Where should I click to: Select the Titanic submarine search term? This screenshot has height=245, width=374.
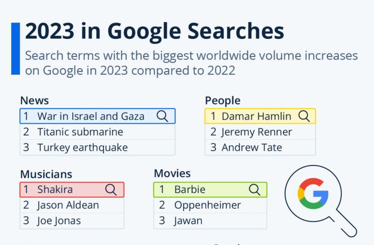(x=80, y=132)
